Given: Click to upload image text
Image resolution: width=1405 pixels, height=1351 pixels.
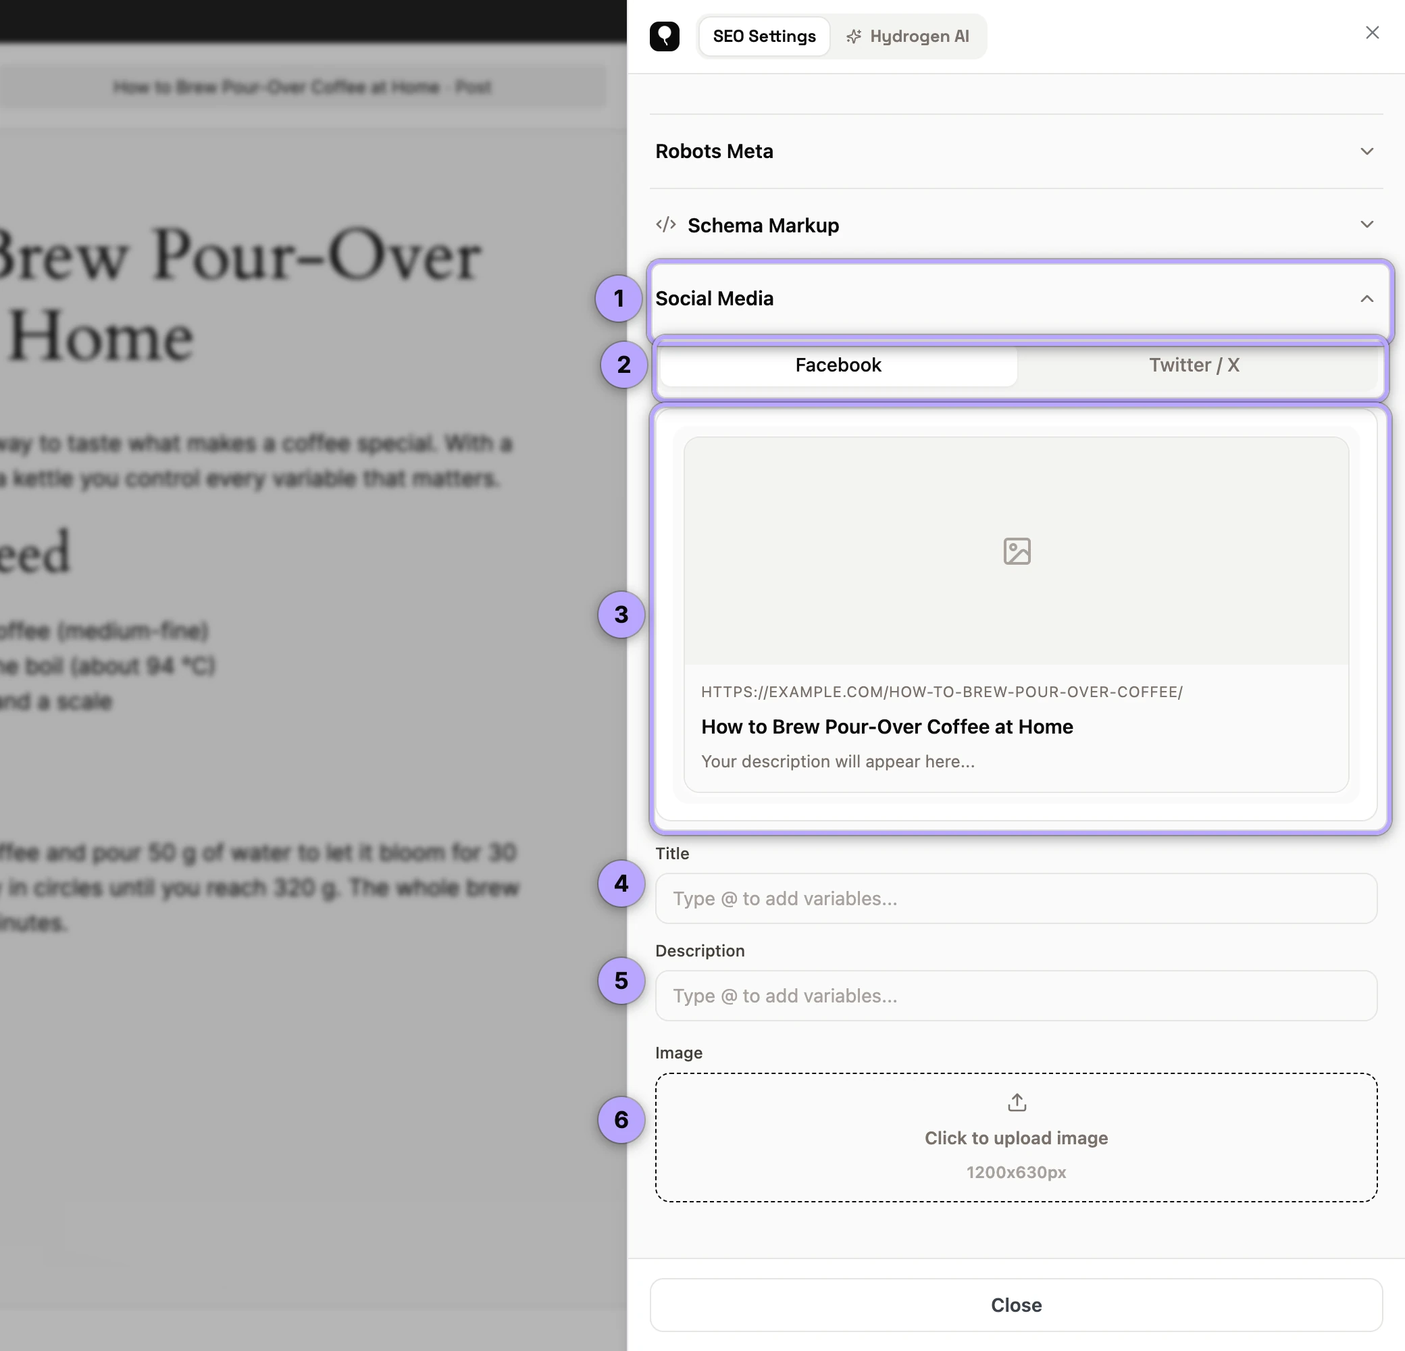Looking at the screenshot, I should 1016,1138.
